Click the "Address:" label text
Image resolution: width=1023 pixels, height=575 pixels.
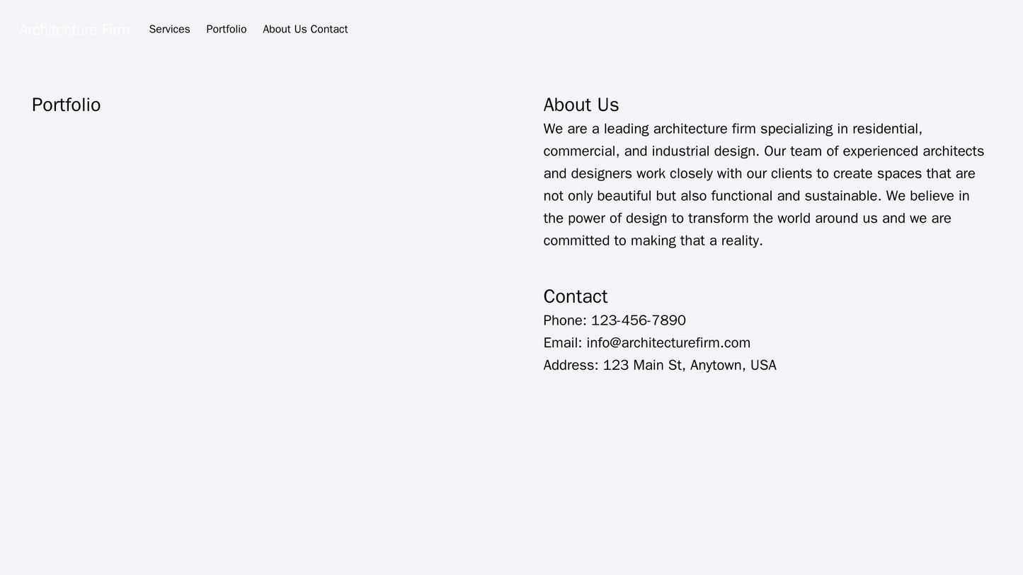tap(571, 365)
